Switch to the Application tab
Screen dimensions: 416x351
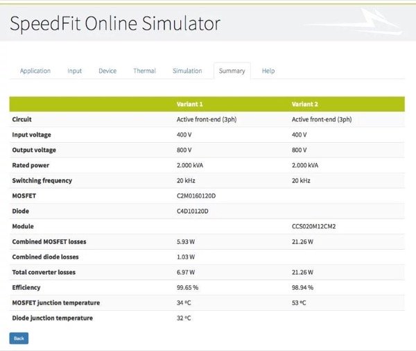tap(35, 71)
